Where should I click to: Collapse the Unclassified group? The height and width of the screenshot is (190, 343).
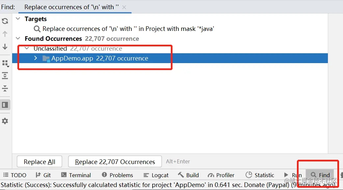(x=27, y=49)
